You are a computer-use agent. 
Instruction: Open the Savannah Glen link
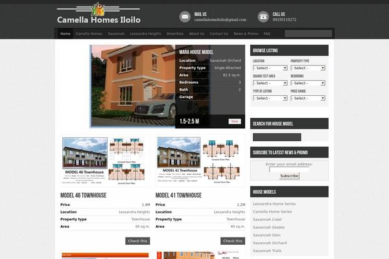(x=266, y=235)
